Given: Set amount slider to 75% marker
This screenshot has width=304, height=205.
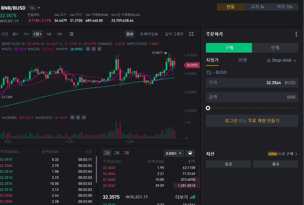Looking at the screenshot, I should (x=274, y=108).
